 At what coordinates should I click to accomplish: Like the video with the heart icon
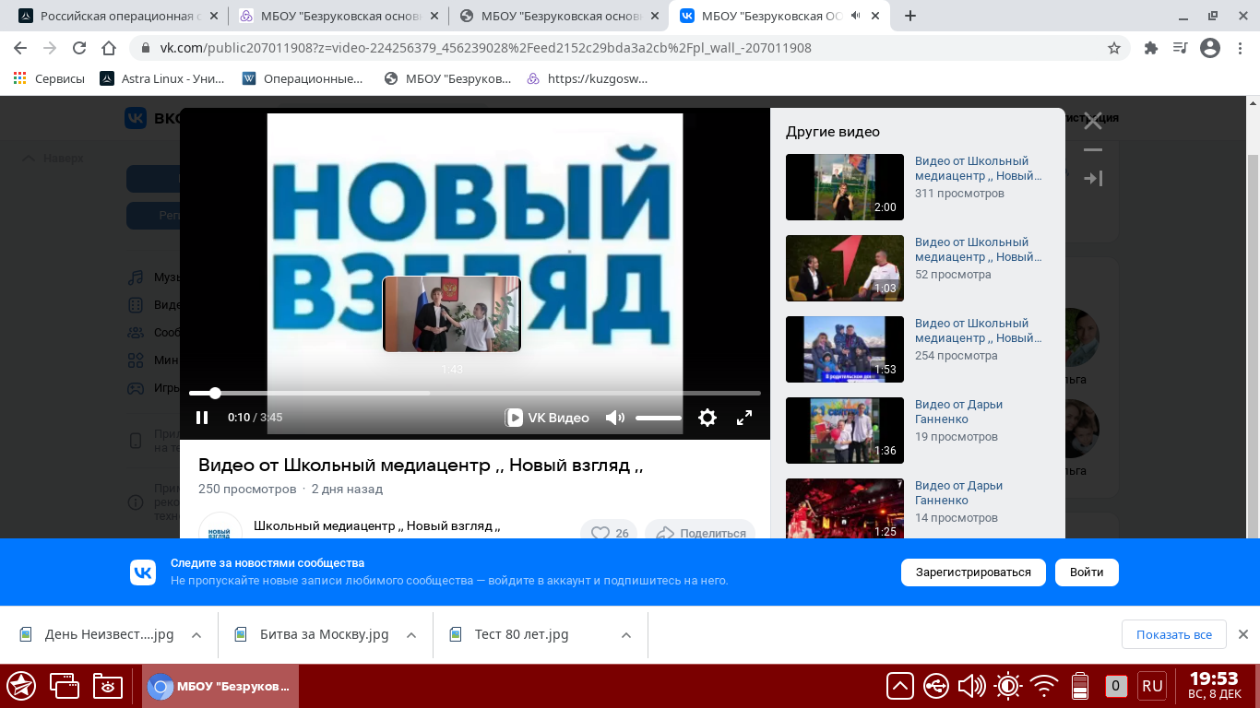610,533
